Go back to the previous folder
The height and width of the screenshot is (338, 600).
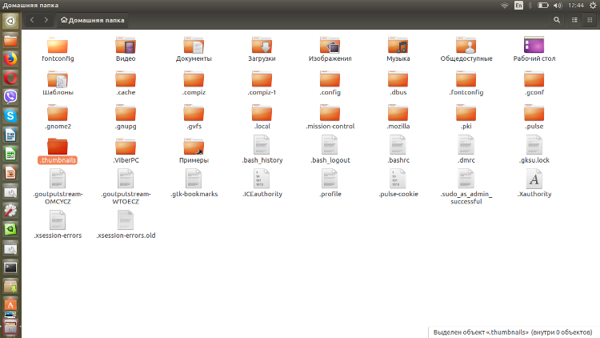[x=31, y=19]
